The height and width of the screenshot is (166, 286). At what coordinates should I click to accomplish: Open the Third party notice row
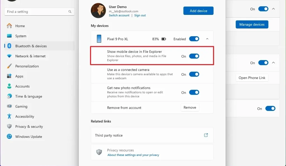152,135
